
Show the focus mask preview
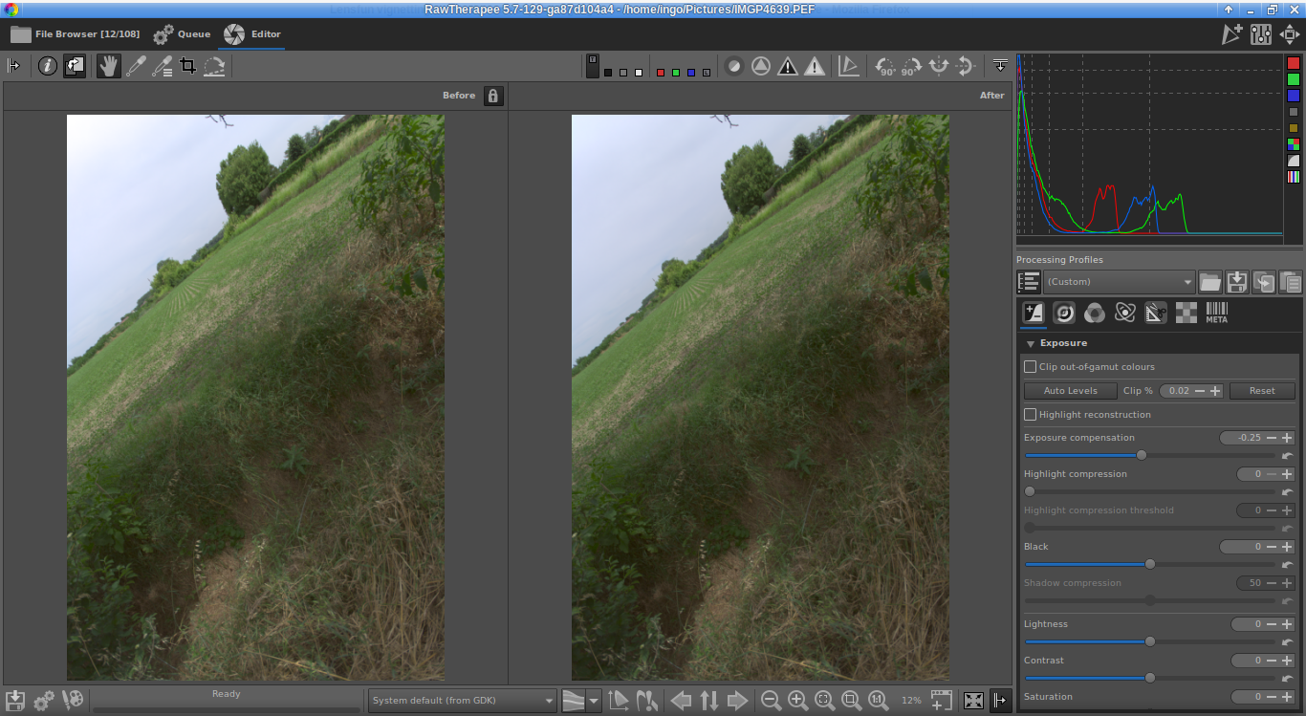(760, 66)
